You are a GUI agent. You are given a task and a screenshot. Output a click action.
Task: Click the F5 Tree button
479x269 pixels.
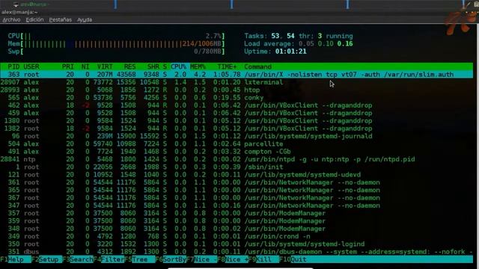point(140,259)
